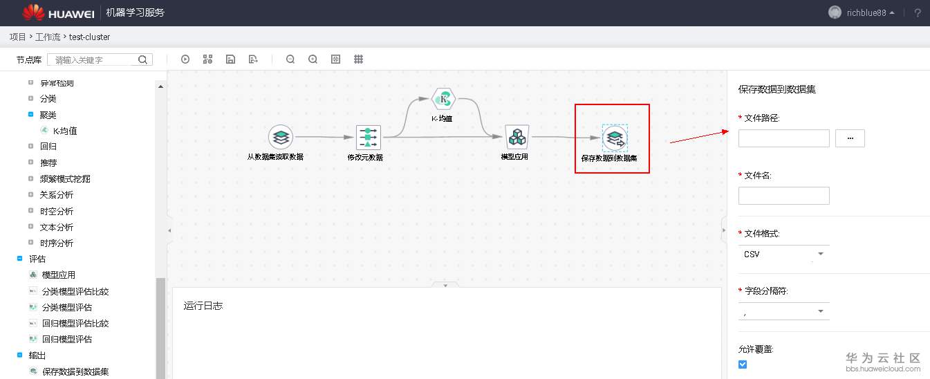
Task: Expand the 关系分析 category
Action: 30,194
